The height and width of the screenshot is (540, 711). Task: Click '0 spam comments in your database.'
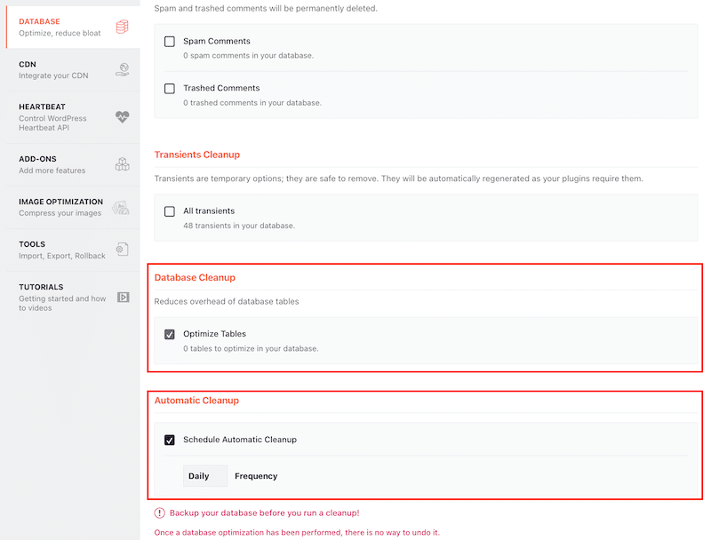click(249, 55)
